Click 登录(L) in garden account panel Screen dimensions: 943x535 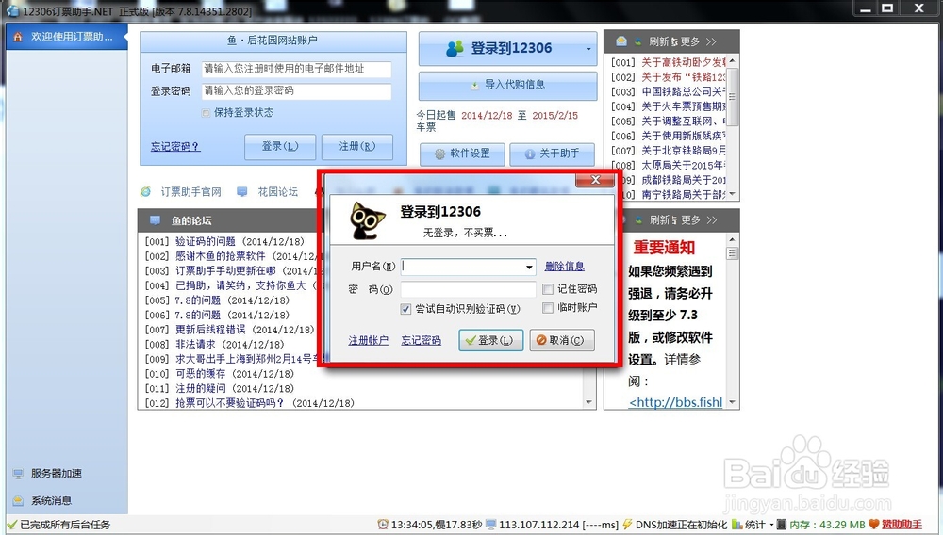click(280, 147)
